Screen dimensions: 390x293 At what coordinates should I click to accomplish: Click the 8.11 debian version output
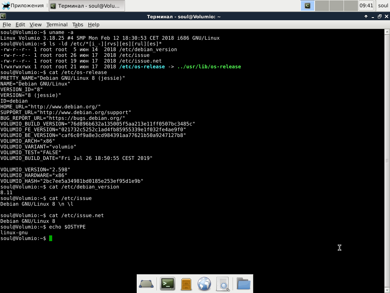point(6,193)
